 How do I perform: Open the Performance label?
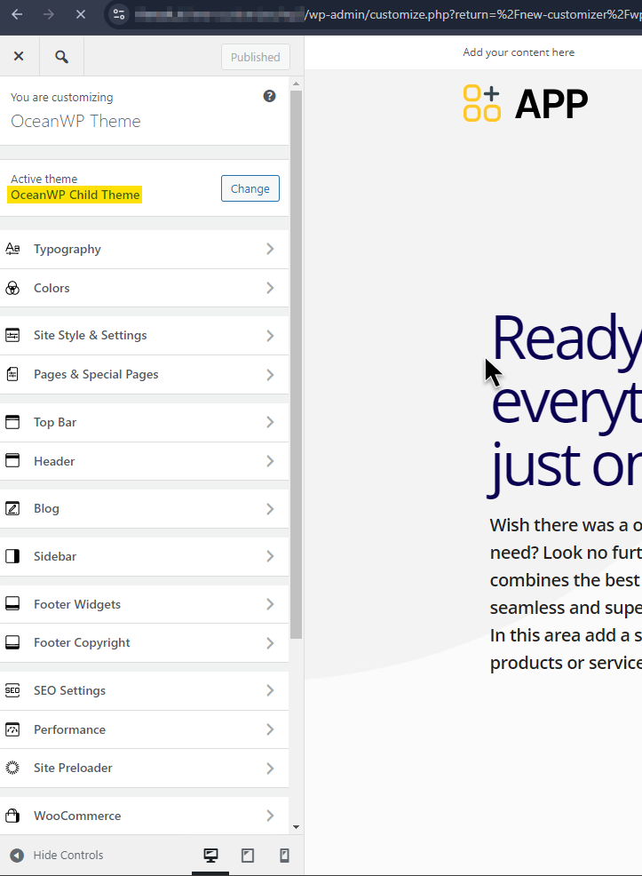(69, 729)
